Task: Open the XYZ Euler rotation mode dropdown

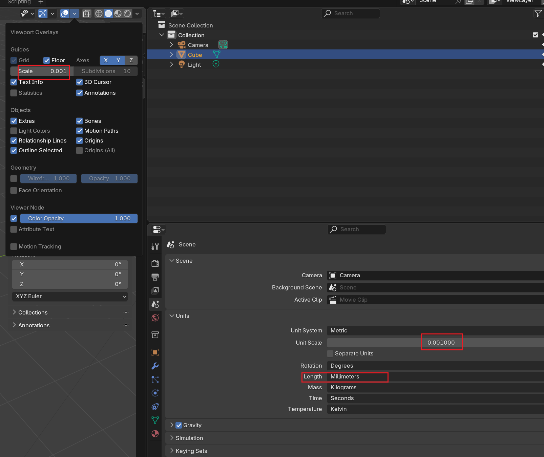Action: tap(70, 296)
